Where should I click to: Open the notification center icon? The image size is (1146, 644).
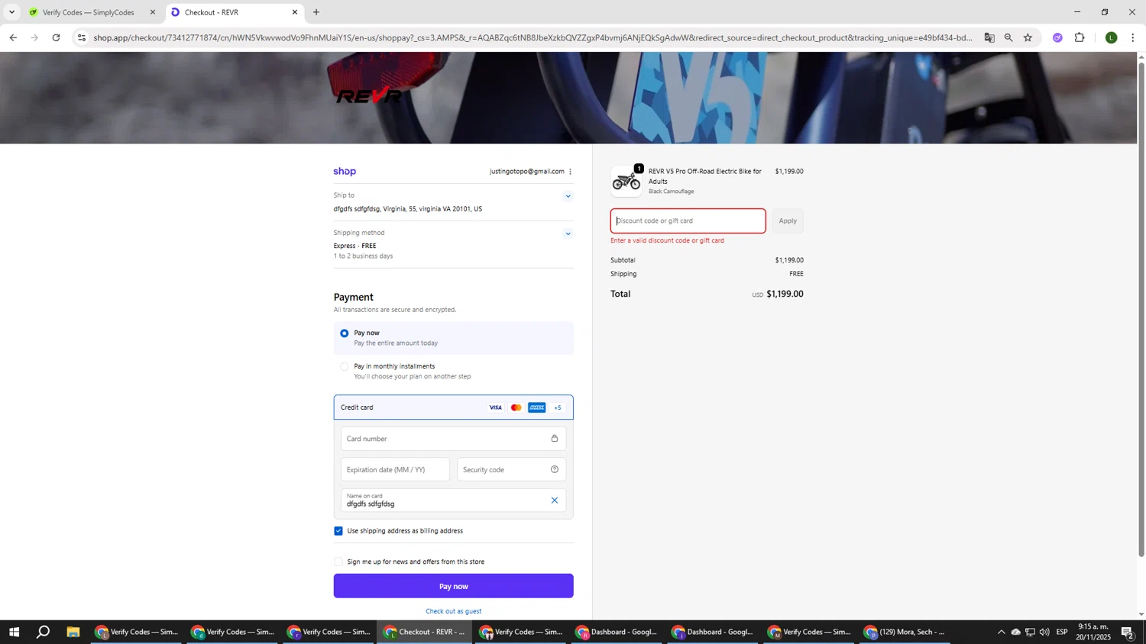(1128, 632)
